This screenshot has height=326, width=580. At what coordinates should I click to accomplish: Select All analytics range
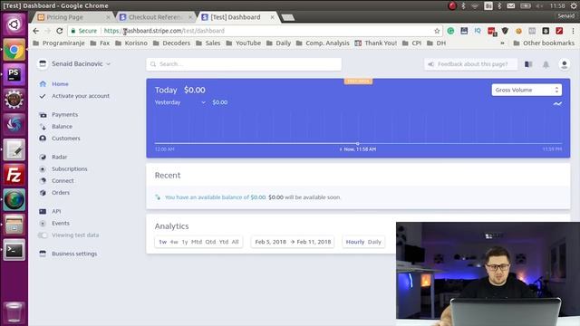(236, 242)
